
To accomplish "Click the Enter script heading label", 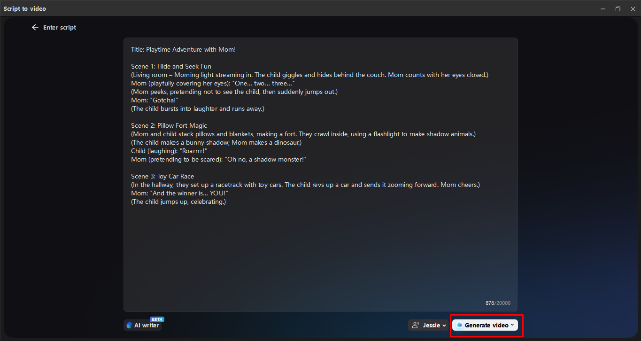I will (x=60, y=27).
